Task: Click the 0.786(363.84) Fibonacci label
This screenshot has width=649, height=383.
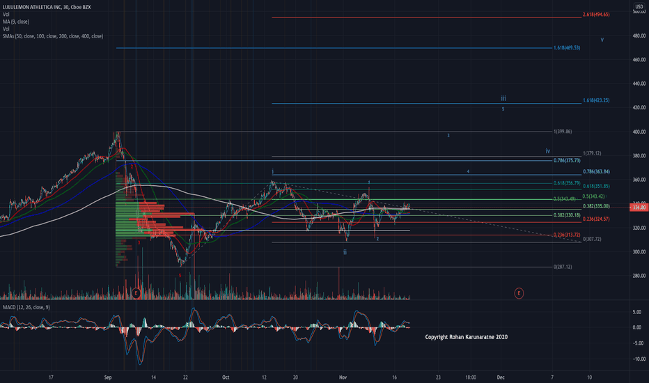Action: [x=596, y=171]
